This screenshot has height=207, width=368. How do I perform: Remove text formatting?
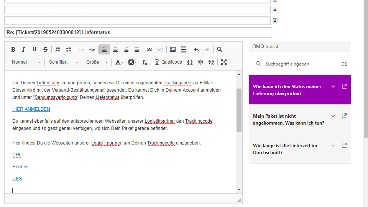point(145,62)
